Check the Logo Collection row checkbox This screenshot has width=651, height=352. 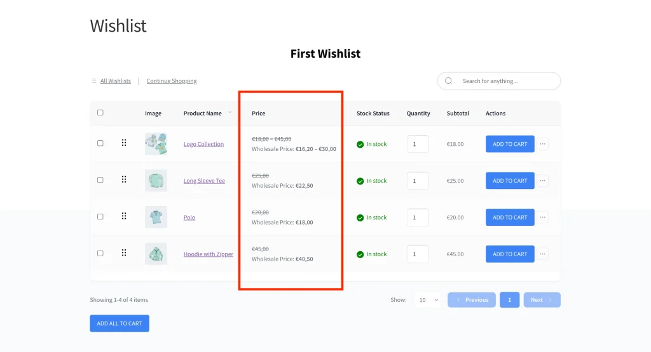[100, 143]
